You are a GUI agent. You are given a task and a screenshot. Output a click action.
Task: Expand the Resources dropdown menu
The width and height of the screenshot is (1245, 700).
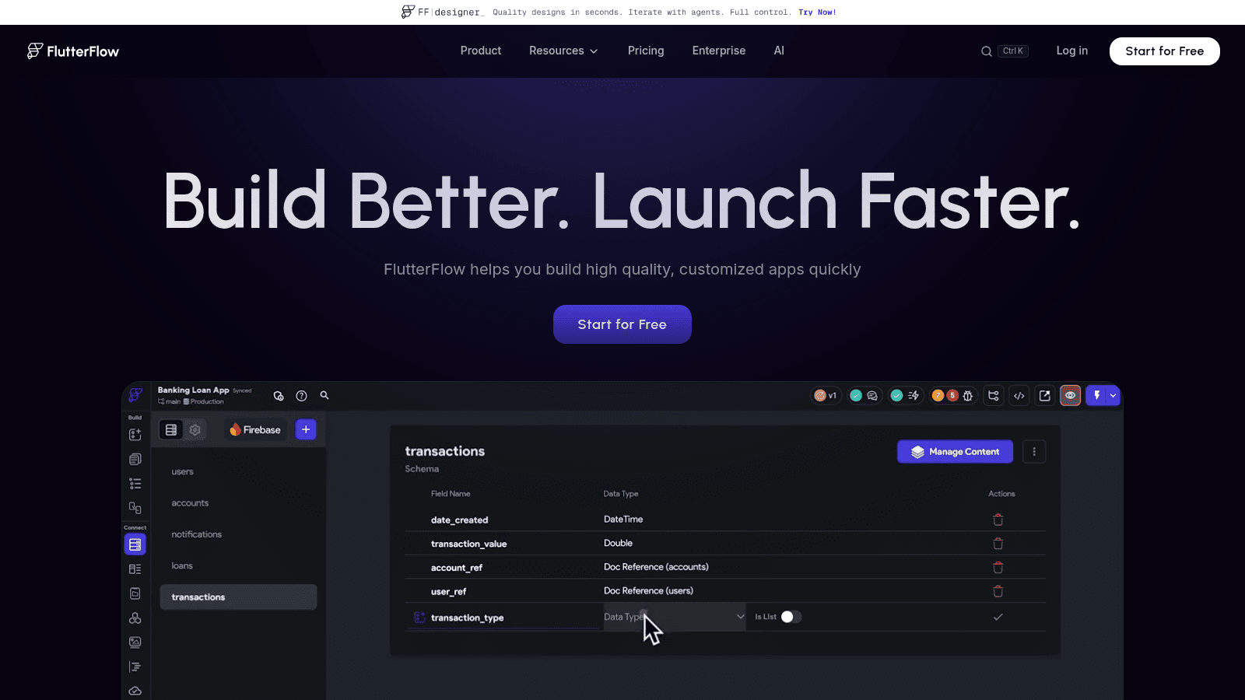tap(563, 51)
